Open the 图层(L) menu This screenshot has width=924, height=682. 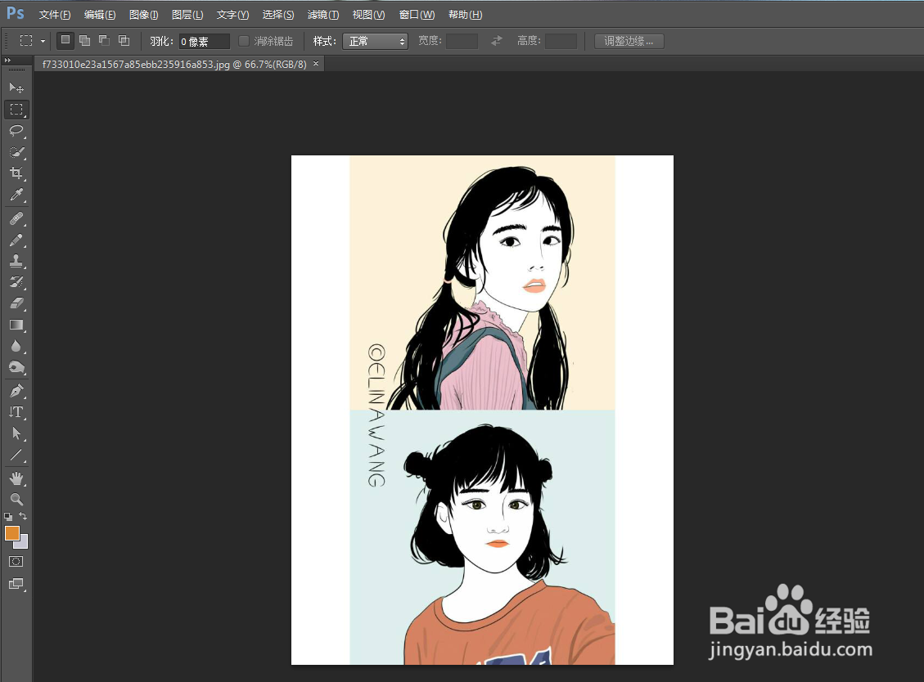coord(187,14)
